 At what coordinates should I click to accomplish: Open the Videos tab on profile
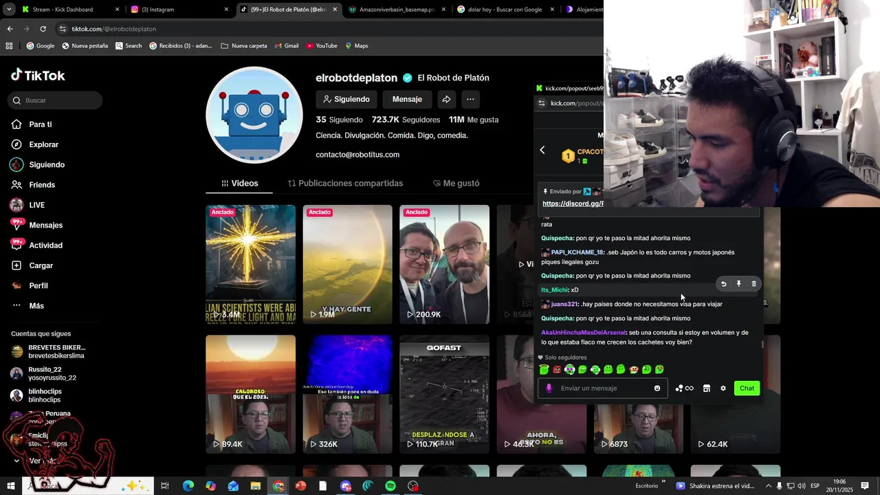click(x=239, y=184)
